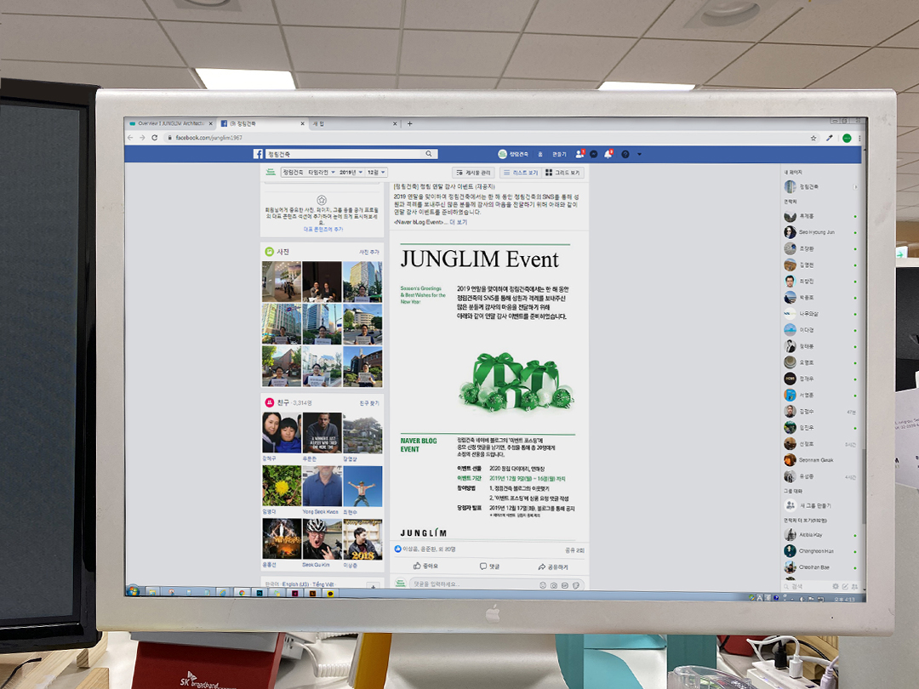Switch to the Facebook 정림건축 tab
This screenshot has width=919, height=689.
[x=263, y=123]
